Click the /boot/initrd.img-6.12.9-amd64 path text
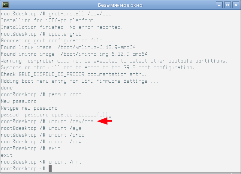 [104, 54]
